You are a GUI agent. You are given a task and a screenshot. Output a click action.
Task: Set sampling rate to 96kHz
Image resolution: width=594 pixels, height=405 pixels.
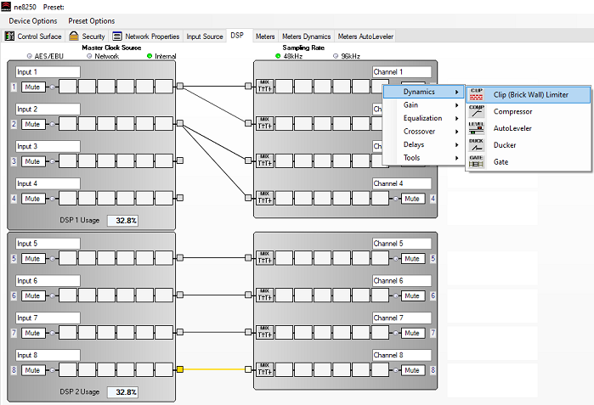335,56
